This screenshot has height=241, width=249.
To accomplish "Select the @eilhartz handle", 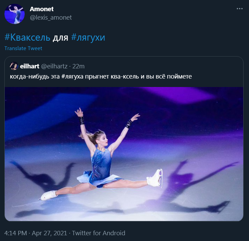I will point(53,66).
